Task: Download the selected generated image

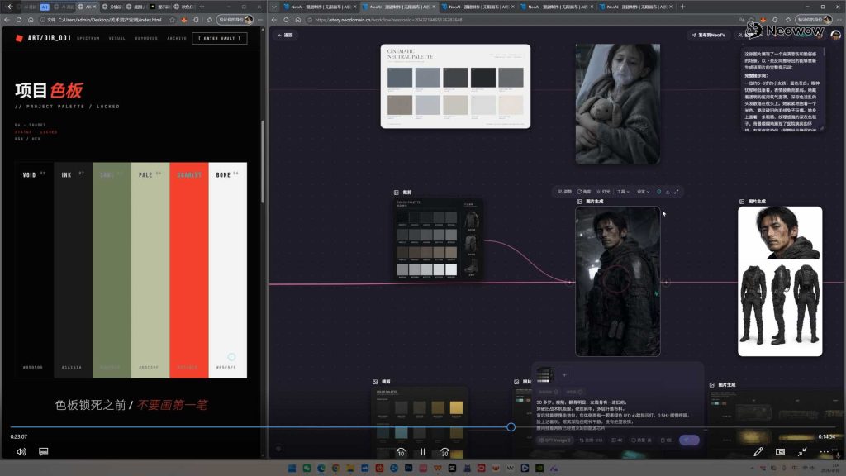Action: click(668, 192)
